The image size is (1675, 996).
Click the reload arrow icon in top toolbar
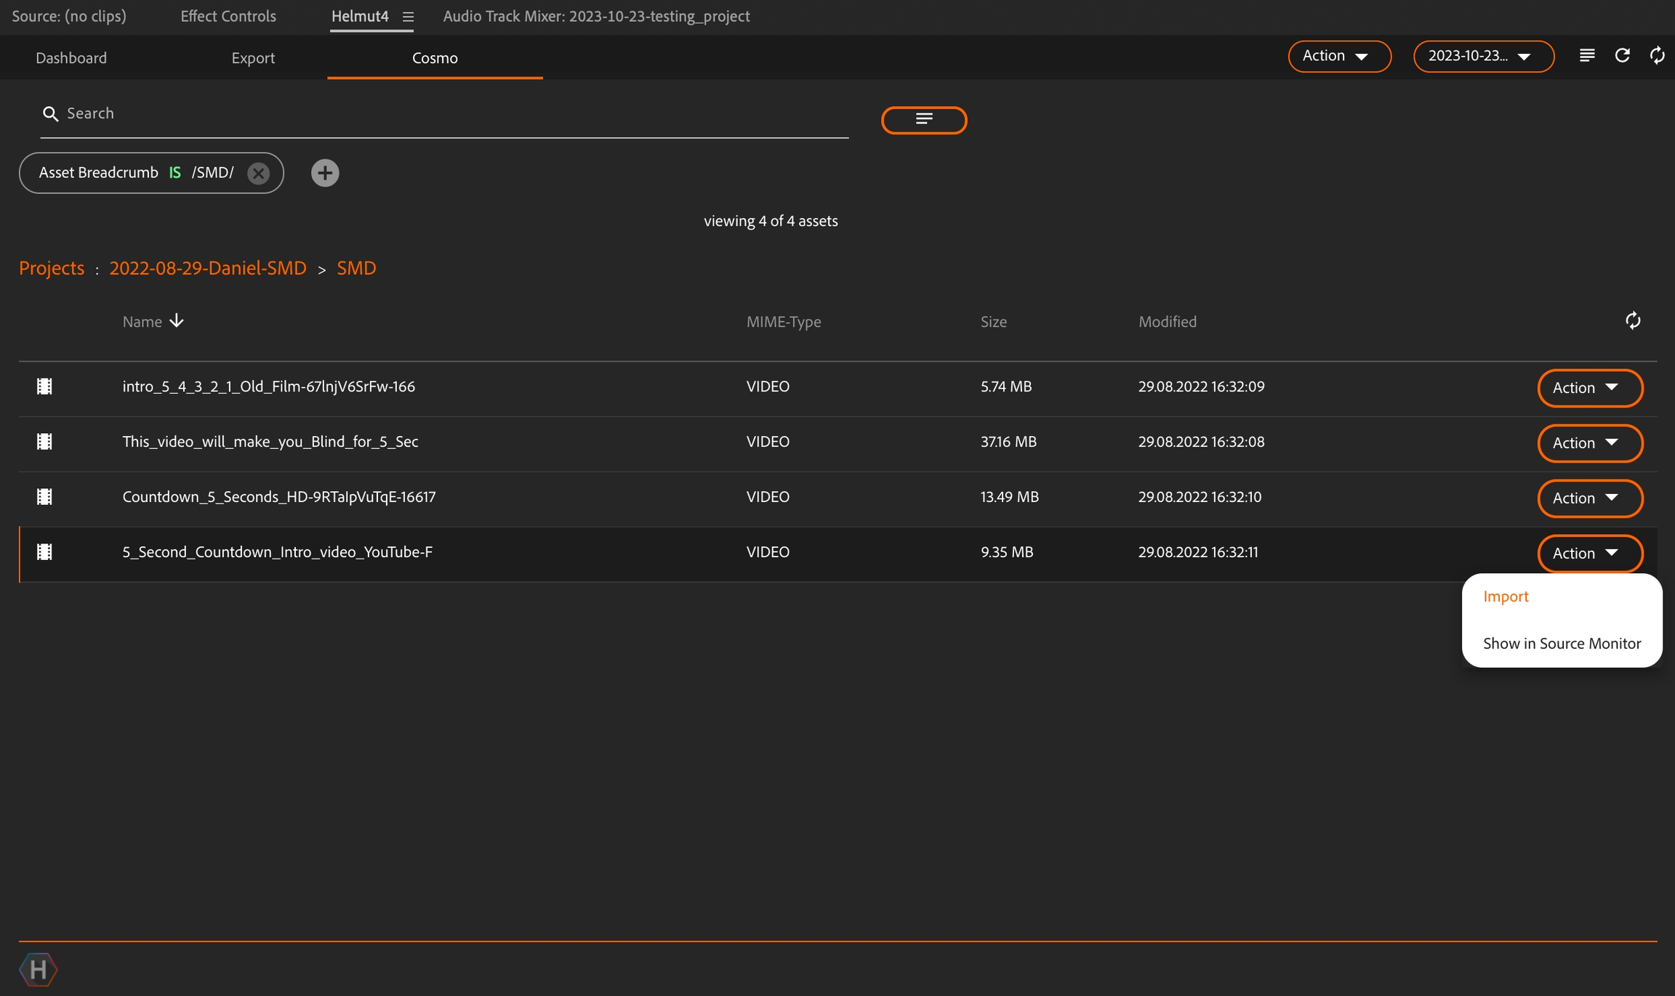click(1622, 55)
